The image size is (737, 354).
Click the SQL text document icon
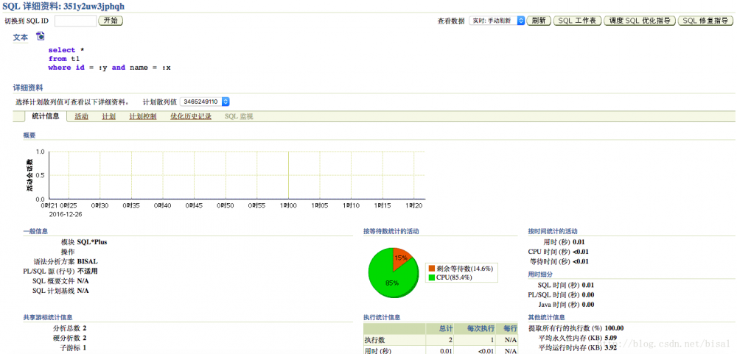click(41, 36)
